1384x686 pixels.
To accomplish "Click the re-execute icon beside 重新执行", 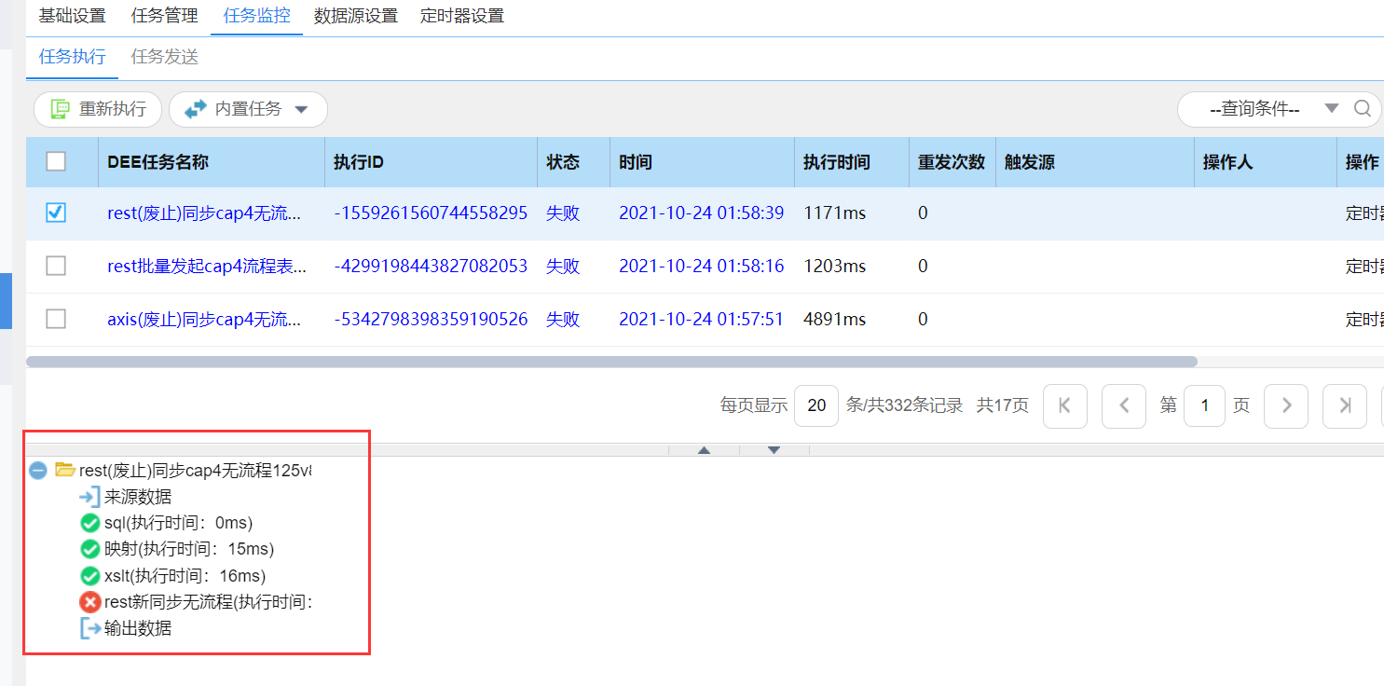I will coord(61,109).
